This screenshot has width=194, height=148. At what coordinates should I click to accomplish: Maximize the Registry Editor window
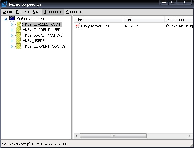173,2
